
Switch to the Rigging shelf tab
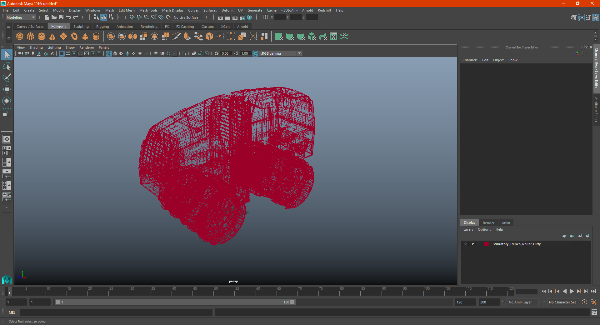coord(102,27)
